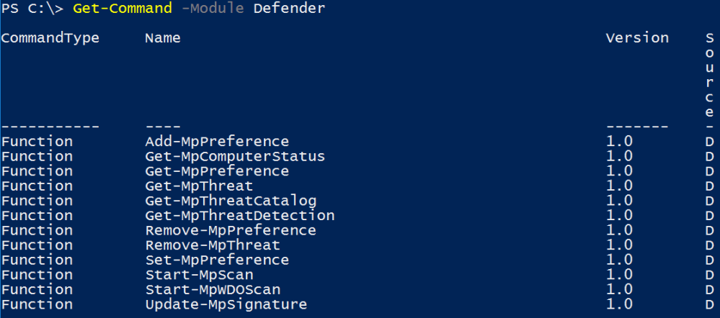The width and height of the screenshot is (720, 318).
Task: Select the Get-MpThreat entry
Action: (x=199, y=186)
